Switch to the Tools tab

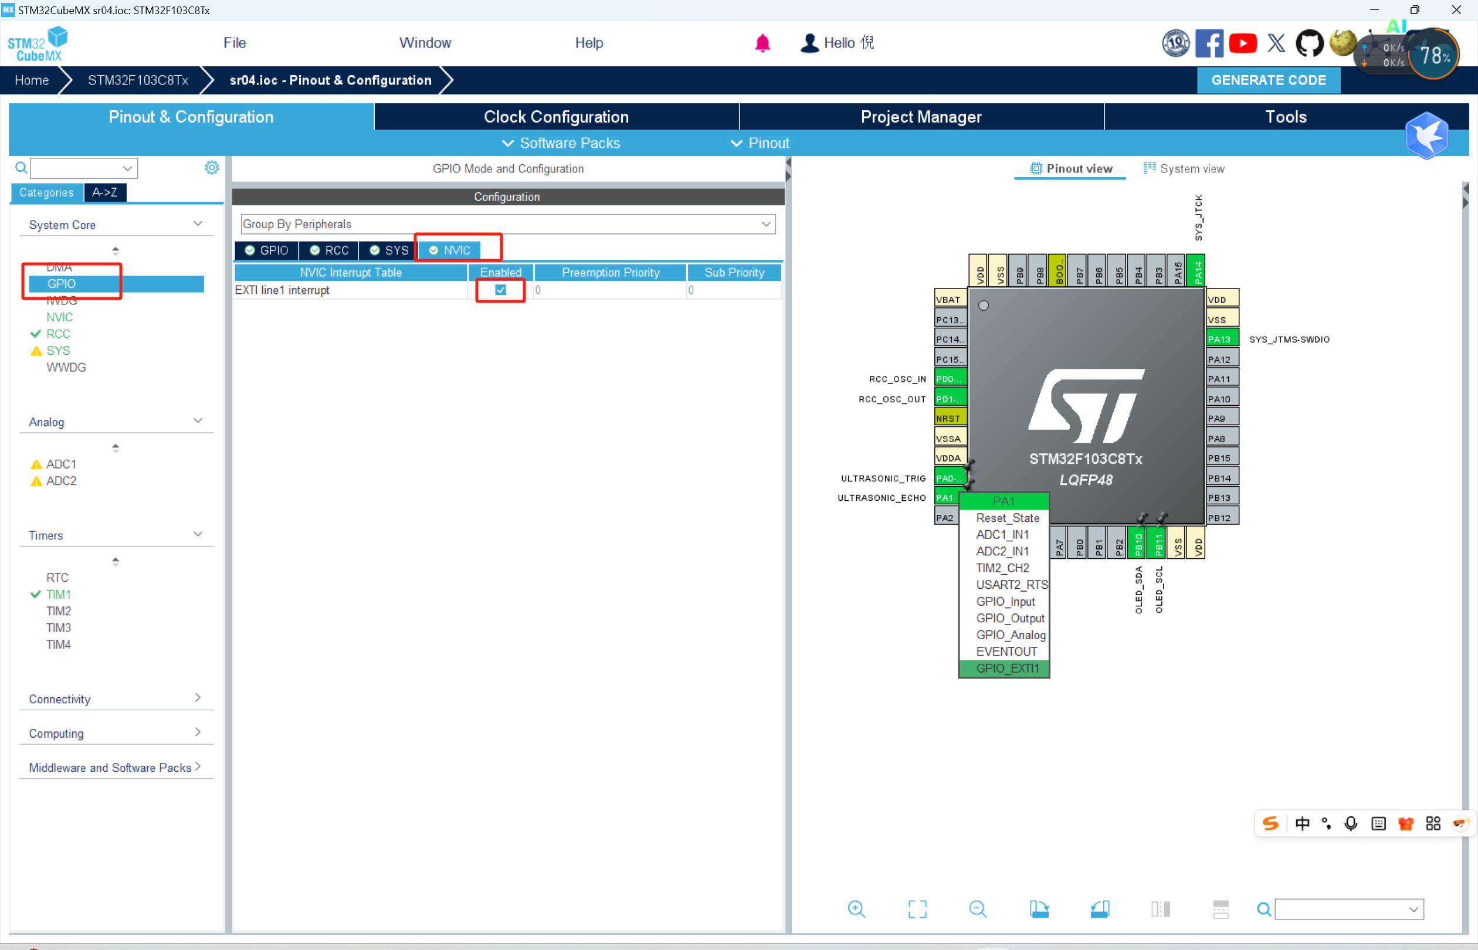[1286, 117]
